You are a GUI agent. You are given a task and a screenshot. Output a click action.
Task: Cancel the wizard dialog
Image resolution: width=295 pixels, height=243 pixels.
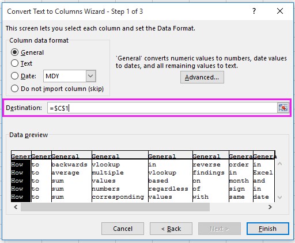pos(123,229)
